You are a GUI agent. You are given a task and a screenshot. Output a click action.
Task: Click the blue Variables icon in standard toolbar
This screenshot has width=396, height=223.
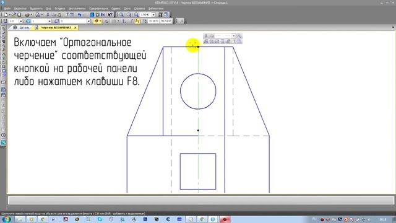tap(92, 15)
